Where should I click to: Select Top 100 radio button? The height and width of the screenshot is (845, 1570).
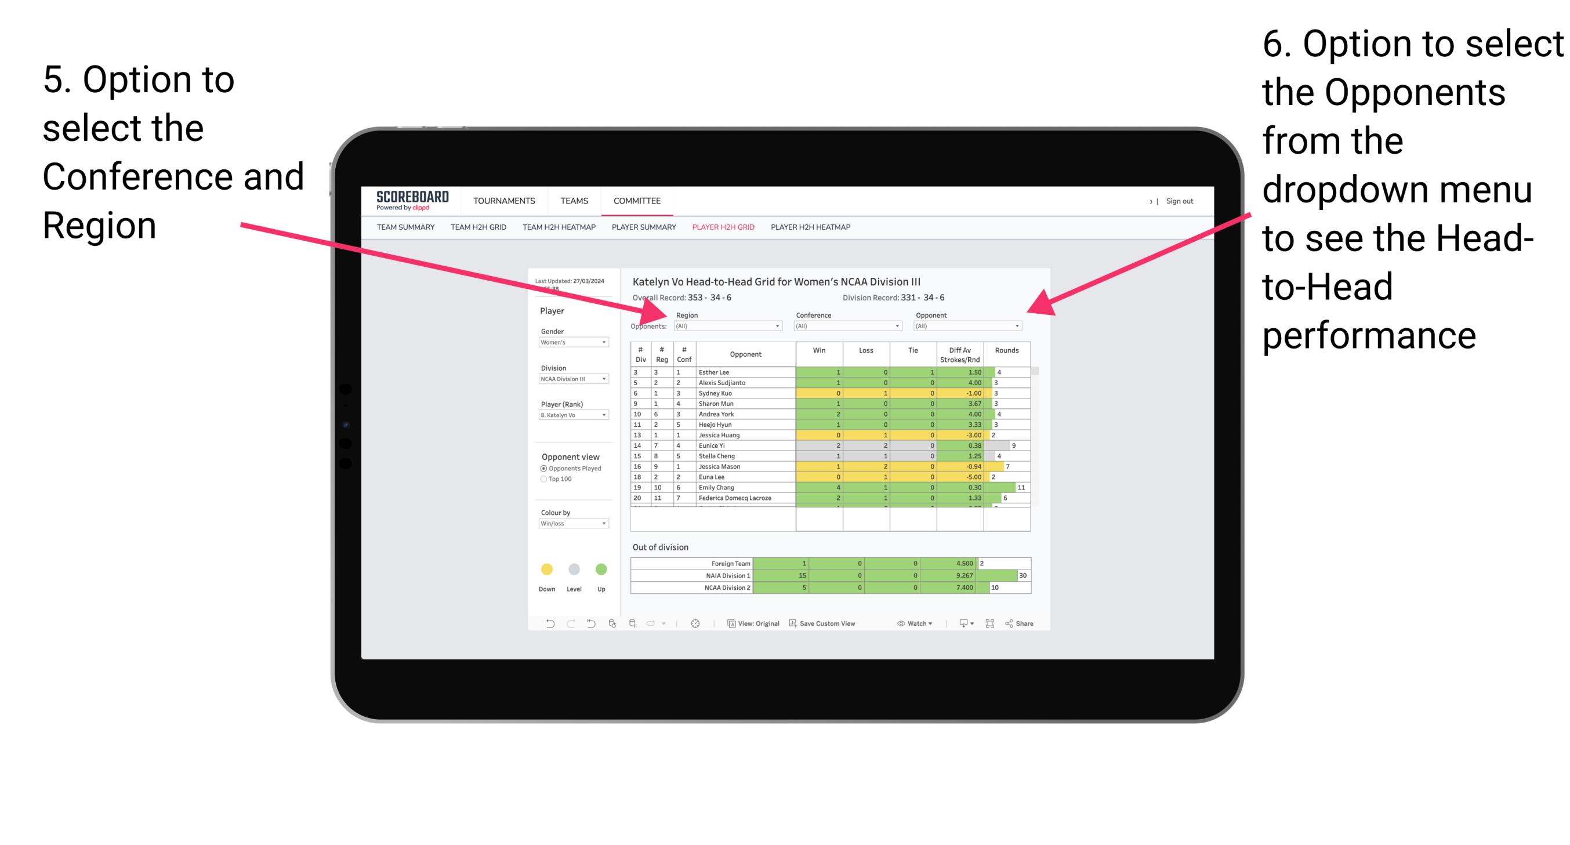tap(543, 478)
